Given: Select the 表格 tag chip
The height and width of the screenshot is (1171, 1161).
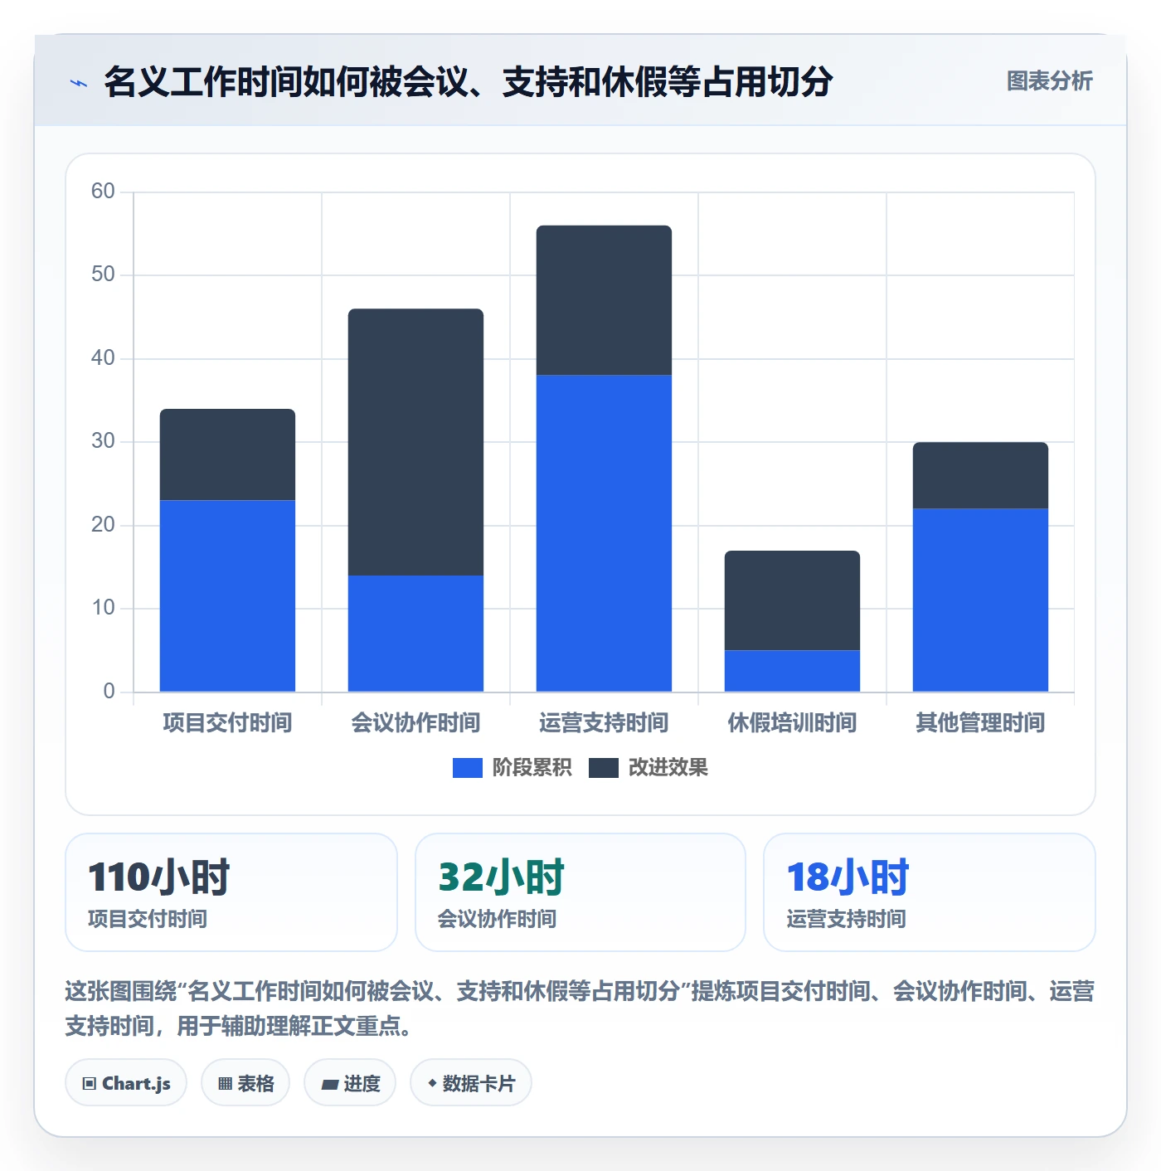Looking at the screenshot, I should click(245, 1083).
